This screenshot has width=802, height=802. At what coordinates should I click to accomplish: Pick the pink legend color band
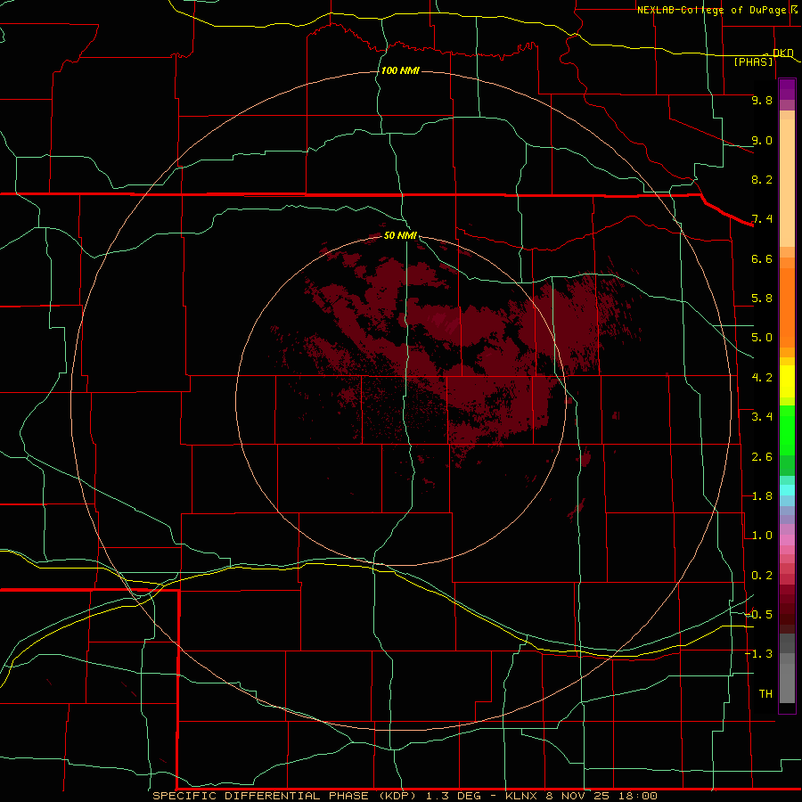[x=787, y=540]
